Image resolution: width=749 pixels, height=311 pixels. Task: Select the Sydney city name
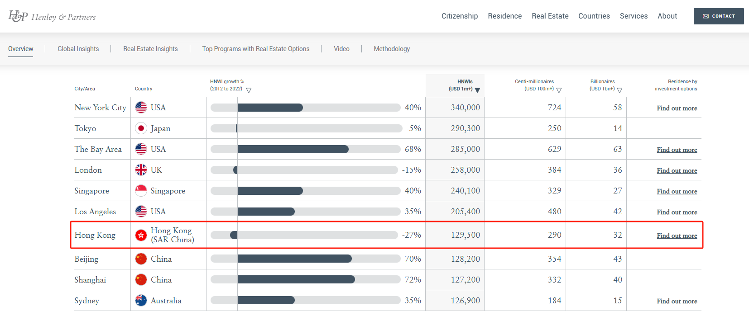(87, 301)
